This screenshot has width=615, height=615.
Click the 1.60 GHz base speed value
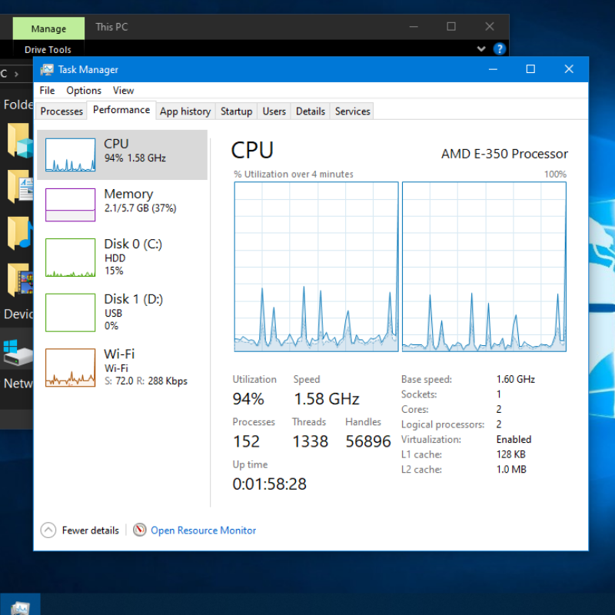pos(515,379)
